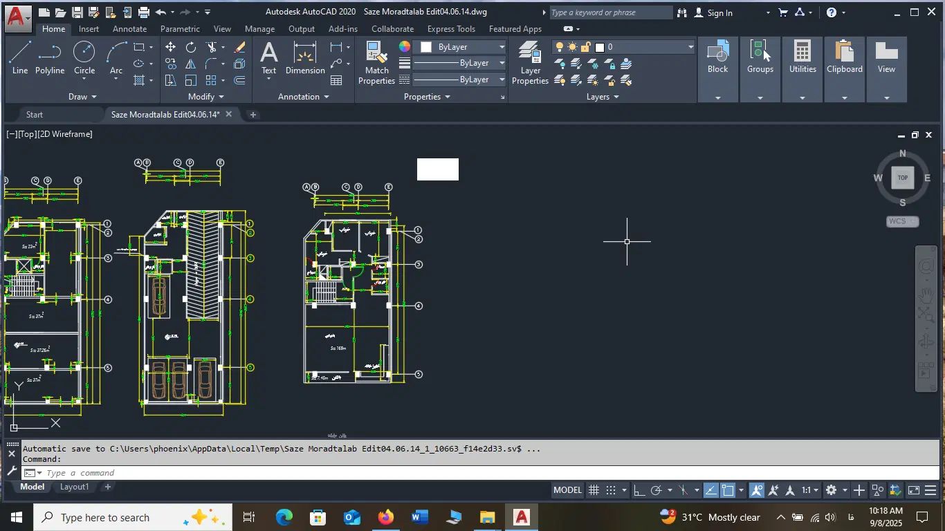Open the Parametric ribbon tab
Viewport: 945px width, 531px height.
(x=180, y=29)
